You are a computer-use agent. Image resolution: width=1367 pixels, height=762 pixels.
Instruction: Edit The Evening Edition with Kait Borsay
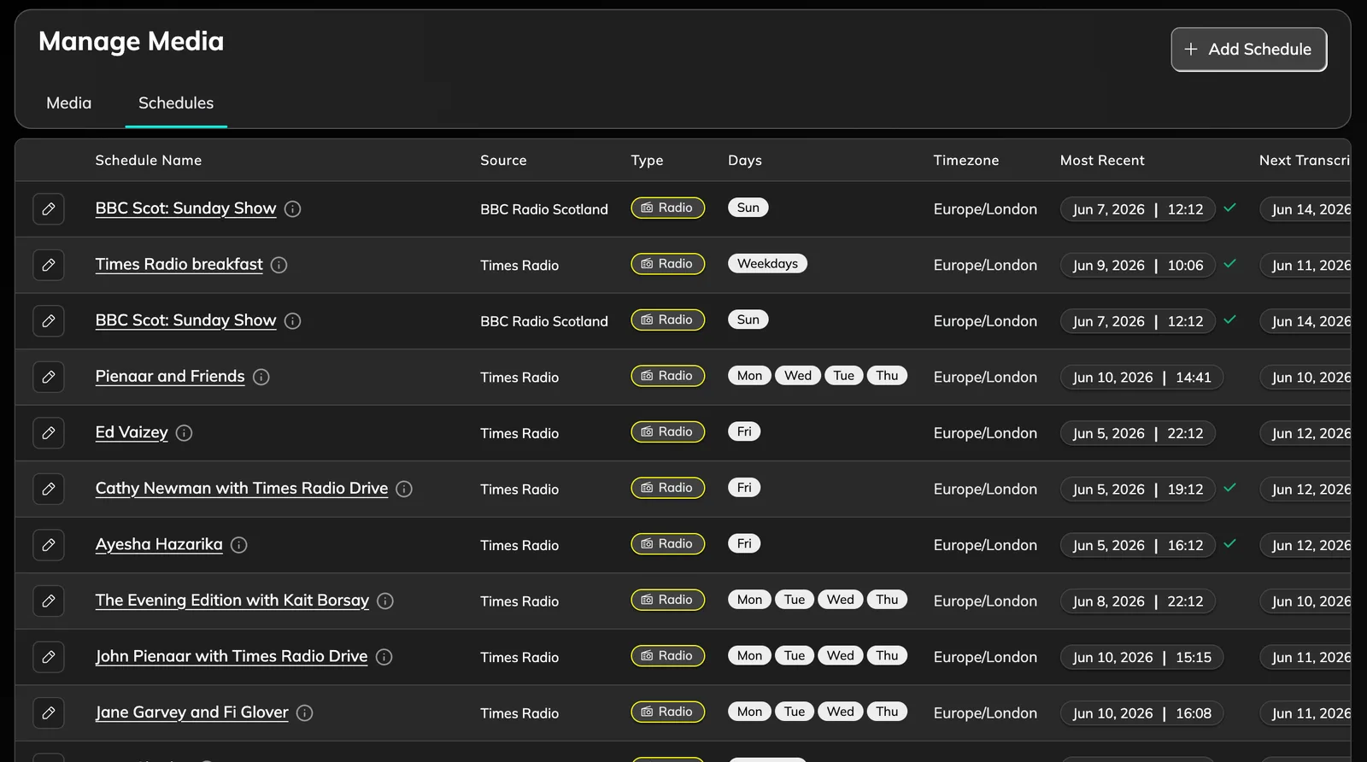(x=49, y=601)
